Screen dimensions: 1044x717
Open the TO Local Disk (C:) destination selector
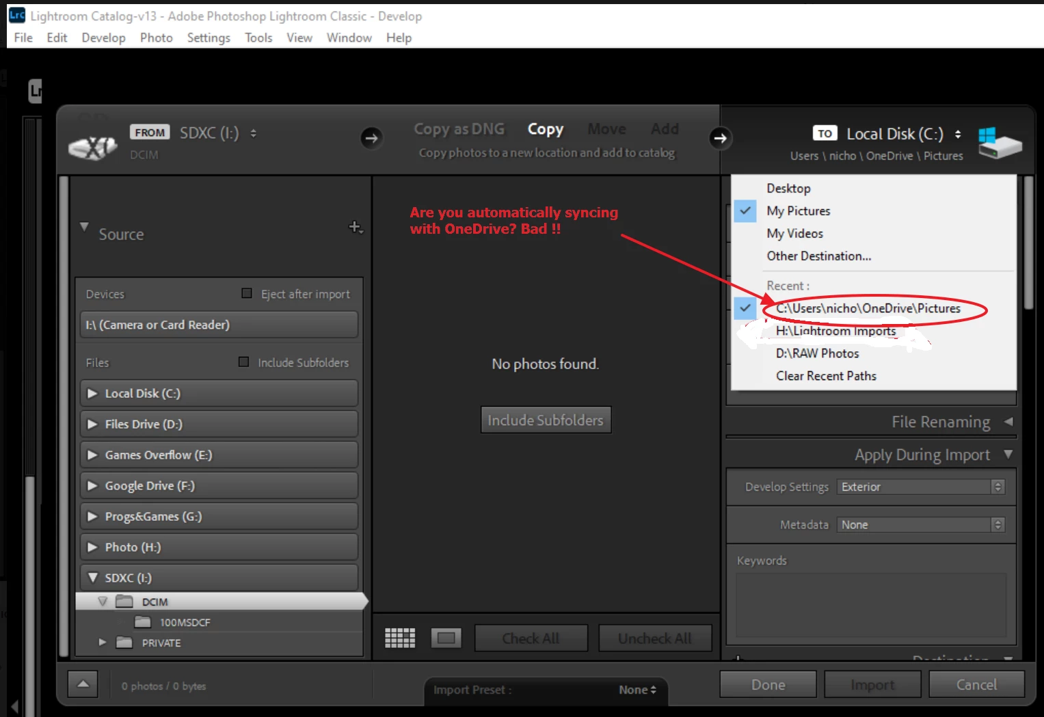[904, 134]
